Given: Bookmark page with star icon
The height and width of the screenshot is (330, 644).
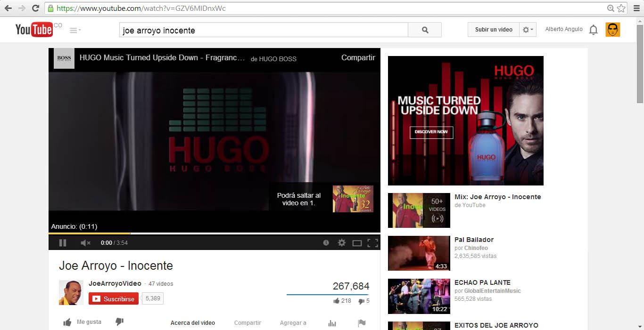Looking at the screenshot, I should pyautogui.click(x=621, y=8).
